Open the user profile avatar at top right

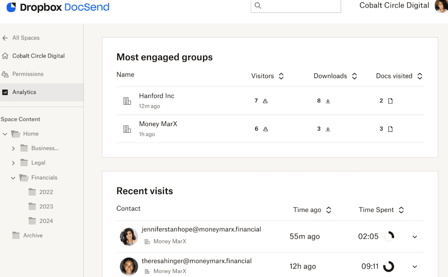(x=441, y=6)
